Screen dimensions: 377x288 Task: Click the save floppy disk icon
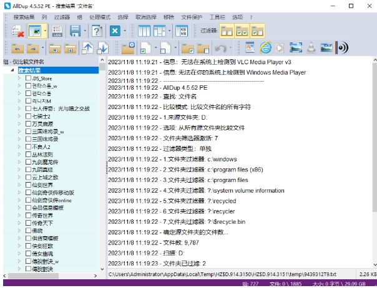pos(76,31)
